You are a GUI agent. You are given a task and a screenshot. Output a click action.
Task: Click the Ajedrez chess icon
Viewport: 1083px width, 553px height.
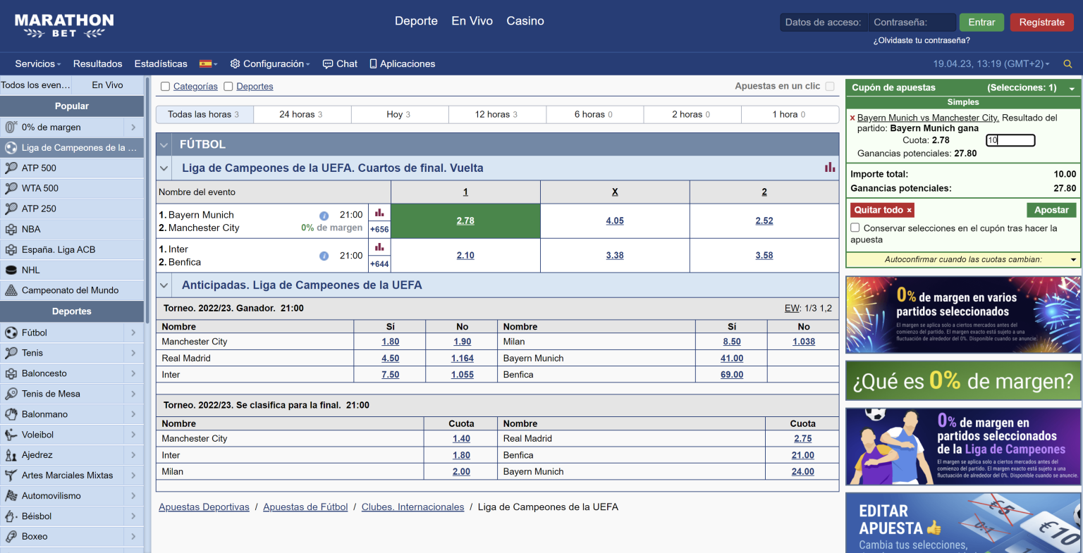coord(11,455)
